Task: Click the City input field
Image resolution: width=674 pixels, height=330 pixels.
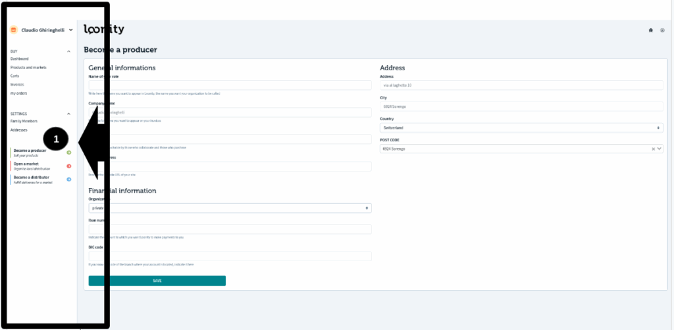Action: pyautogui.click(x=521, y=106)
